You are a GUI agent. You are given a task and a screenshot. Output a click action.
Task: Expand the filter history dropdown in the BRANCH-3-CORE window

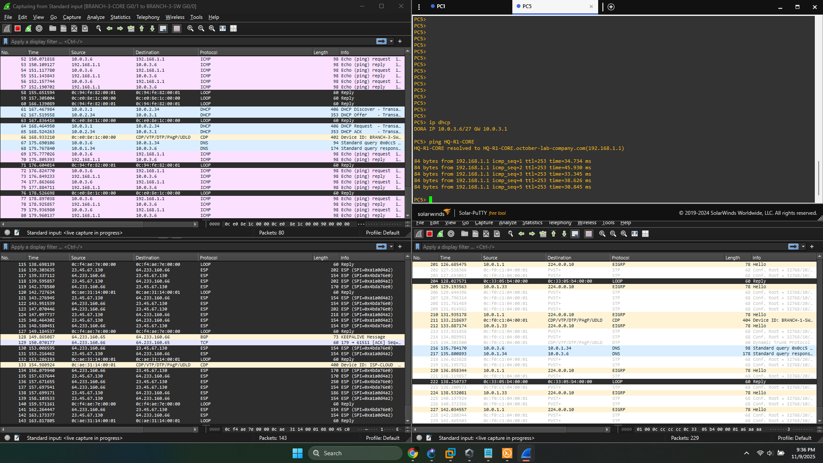391,41
